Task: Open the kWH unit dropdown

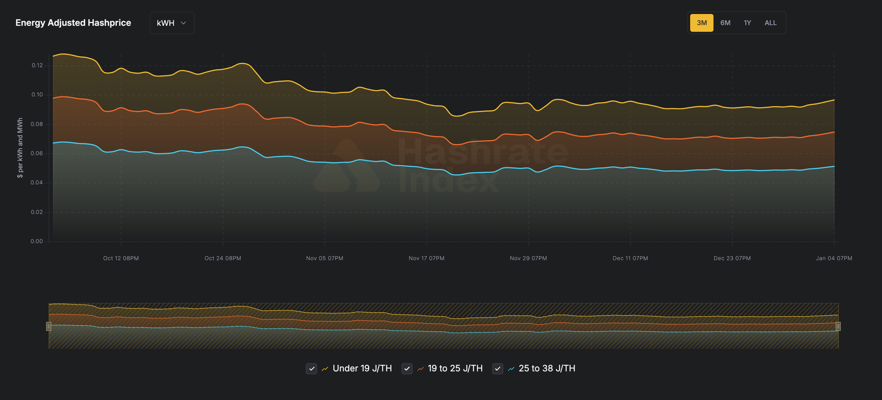Action: tap(172, 23)
